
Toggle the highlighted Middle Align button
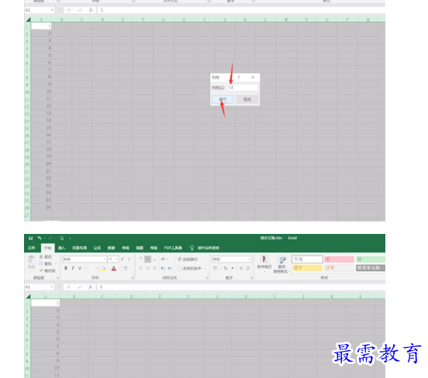[x=147, y=259]
